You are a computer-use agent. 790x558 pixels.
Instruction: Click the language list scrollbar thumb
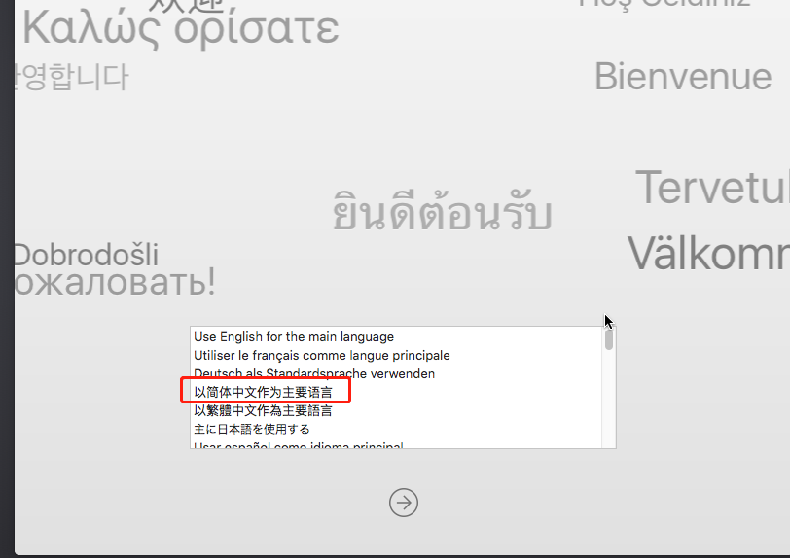click(x=609, y=340)
